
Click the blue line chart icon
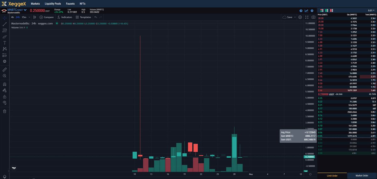[x=306, y=11]
